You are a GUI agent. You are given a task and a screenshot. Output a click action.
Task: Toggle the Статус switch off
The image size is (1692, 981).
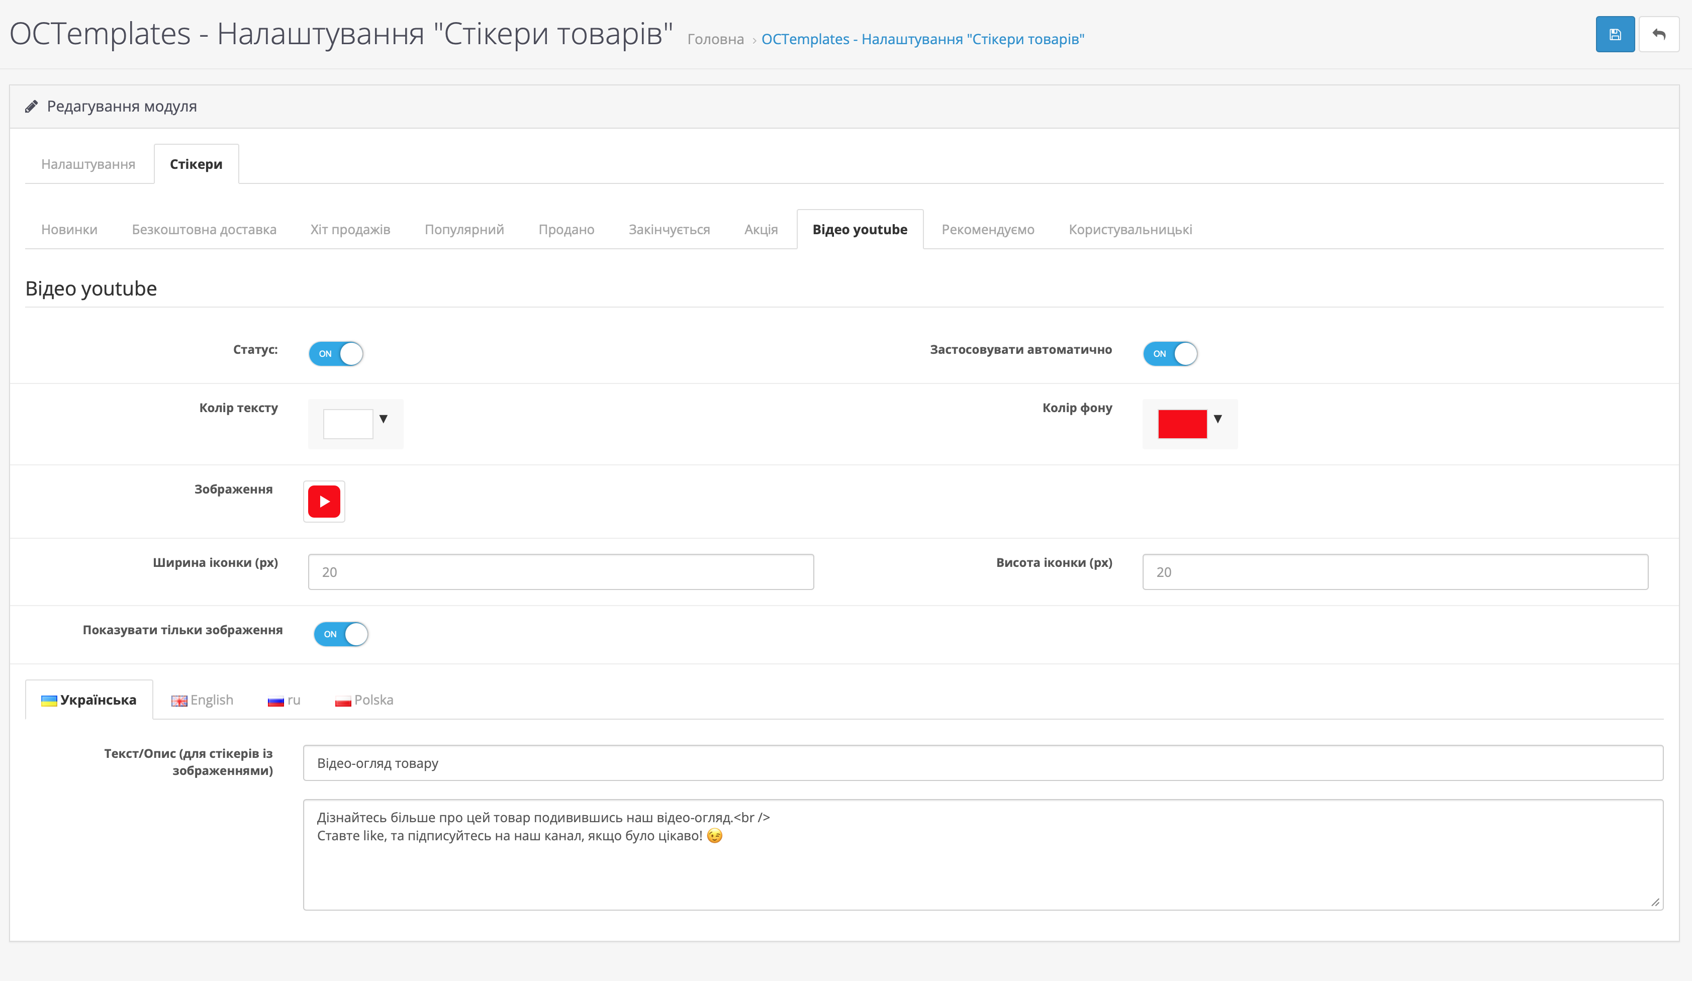pyautogui.click(x=336, y=354)
